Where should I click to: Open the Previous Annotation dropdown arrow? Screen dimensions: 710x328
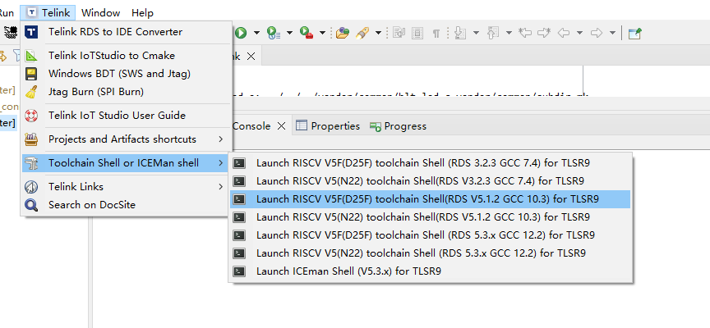click(x=509, y=33)
